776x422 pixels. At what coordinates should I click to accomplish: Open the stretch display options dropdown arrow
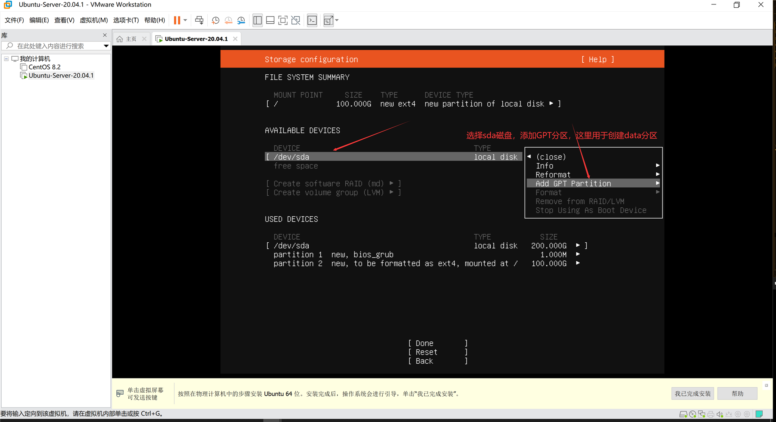pyautogui.click(x=337, y=20)
